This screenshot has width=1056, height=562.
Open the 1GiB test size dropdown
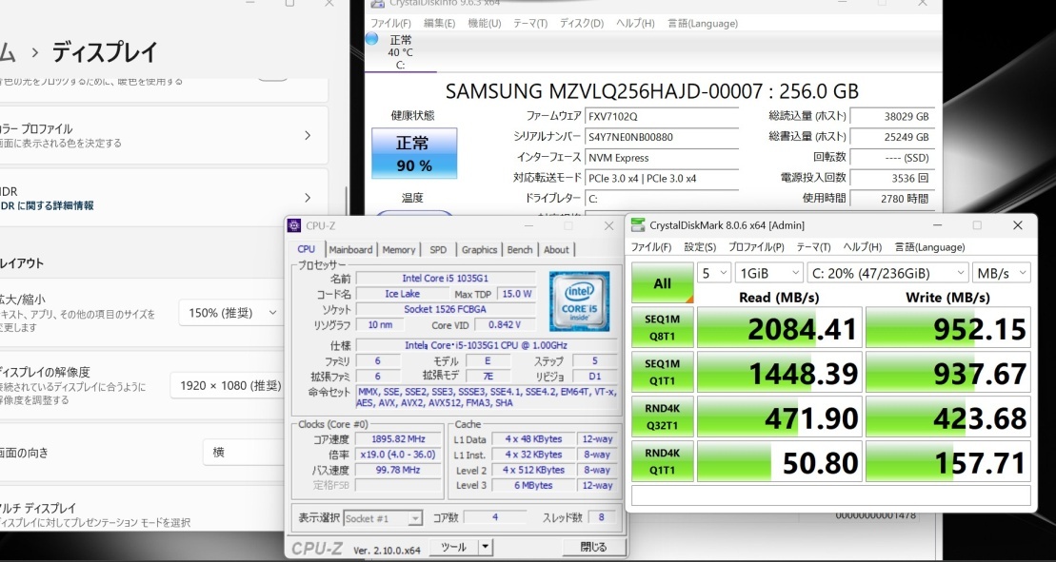769,273
